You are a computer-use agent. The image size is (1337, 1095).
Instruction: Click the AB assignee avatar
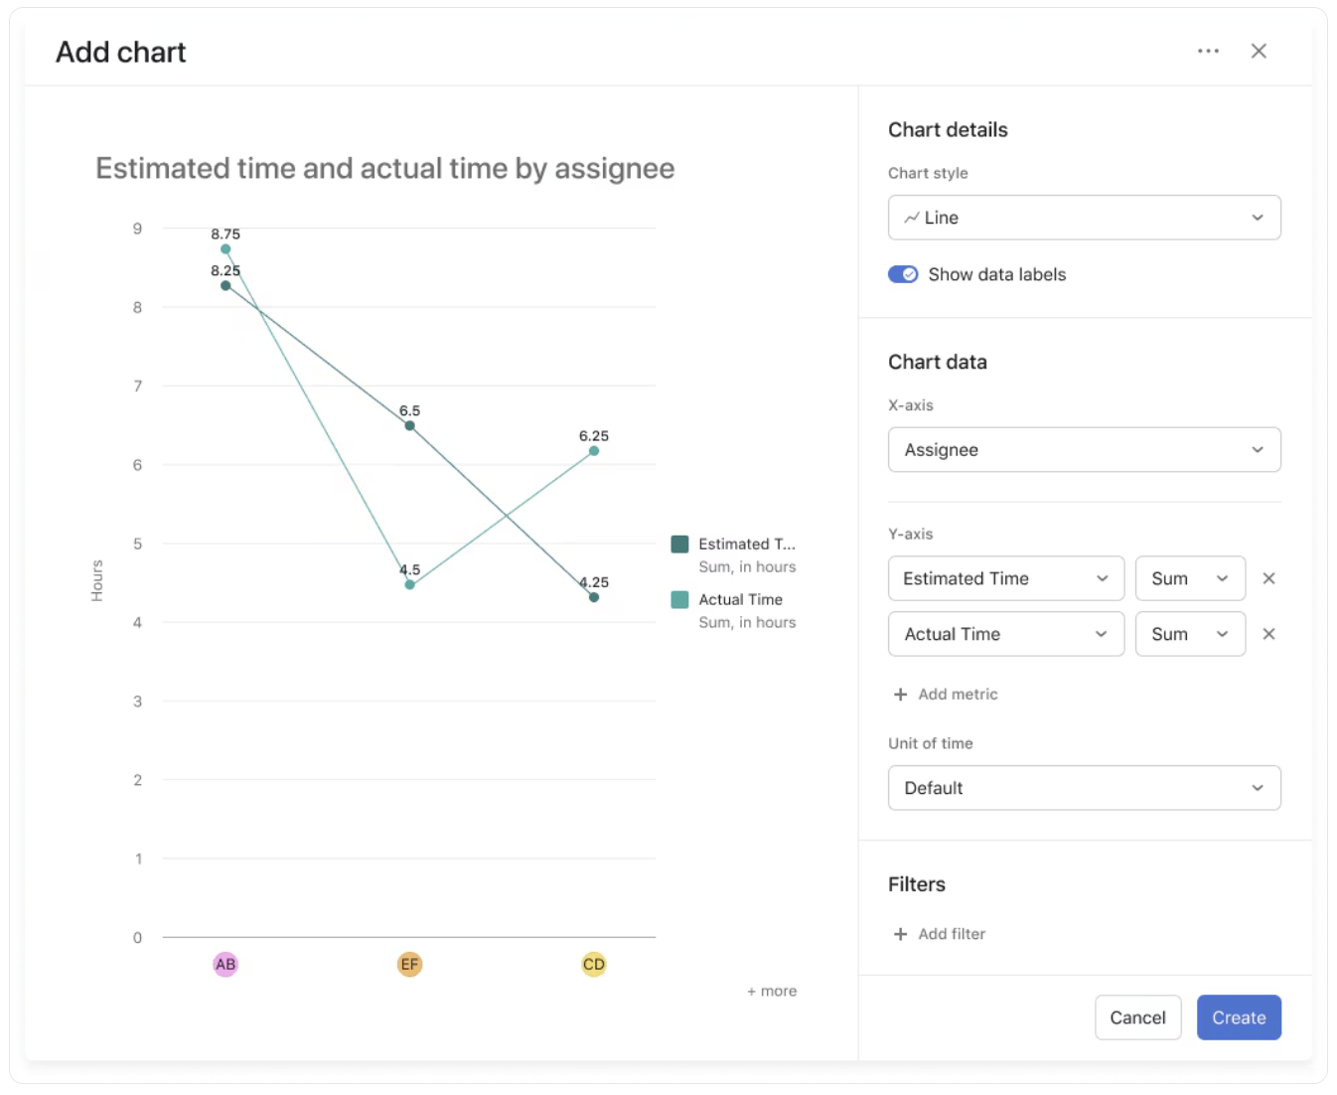225,964
